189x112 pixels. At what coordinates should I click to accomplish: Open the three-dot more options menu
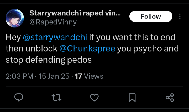click(x=180, y=17)
